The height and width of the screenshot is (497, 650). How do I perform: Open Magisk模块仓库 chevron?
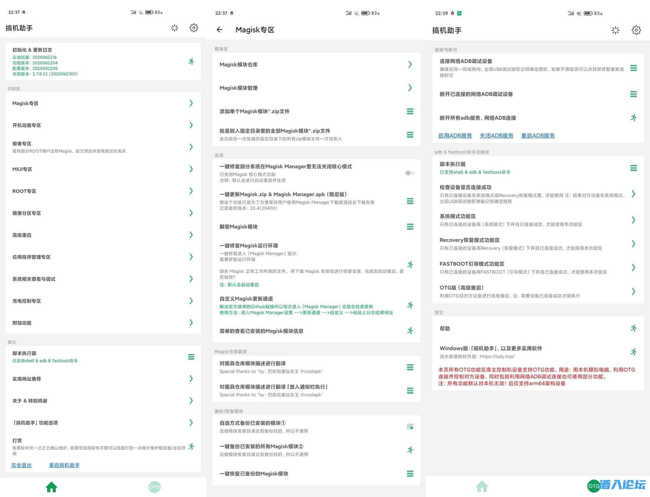pyautogui.click(x=410, y=64)
